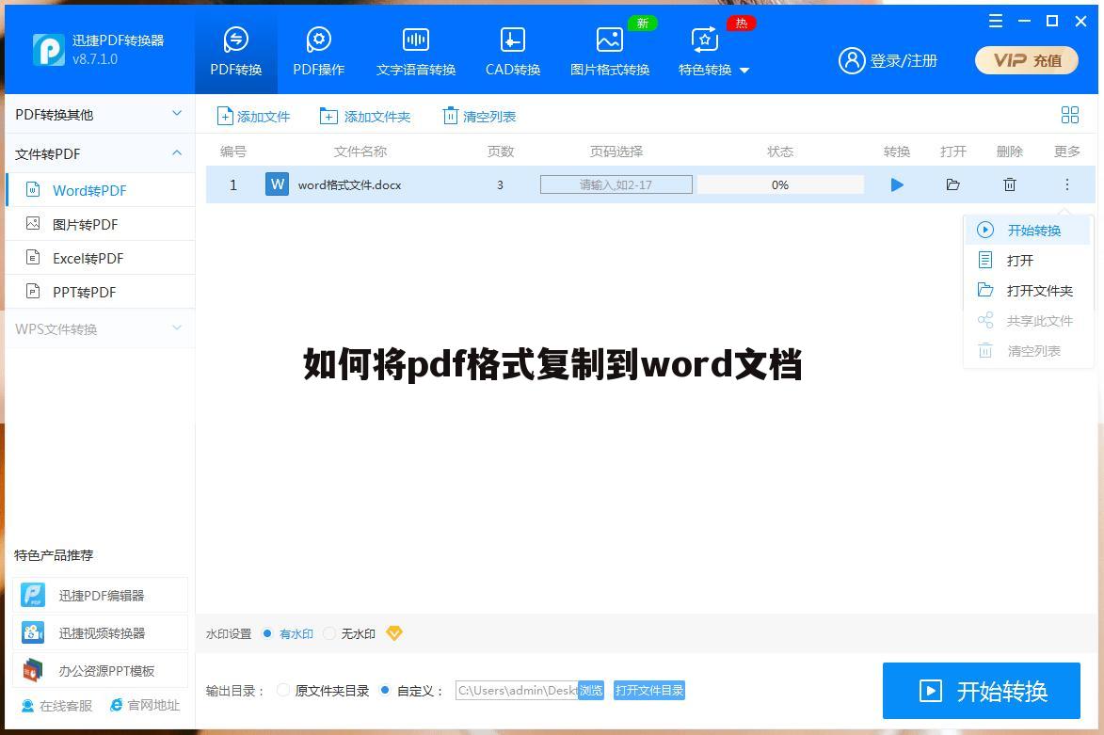1104x735 pixels.
Task: Choose 打开文件夹 from the context menu
Action: (1027, 291)
